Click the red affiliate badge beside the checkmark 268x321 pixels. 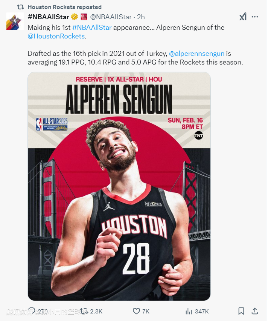(x=84, y=17)
